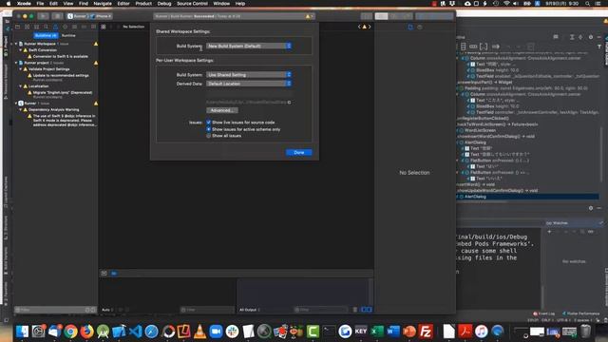Image resolution: width=608 pixels, height=342 pixels.
Task: Select the Runner scheme in the toolbar
Action: pyautogui.click(x=78, y=16)
